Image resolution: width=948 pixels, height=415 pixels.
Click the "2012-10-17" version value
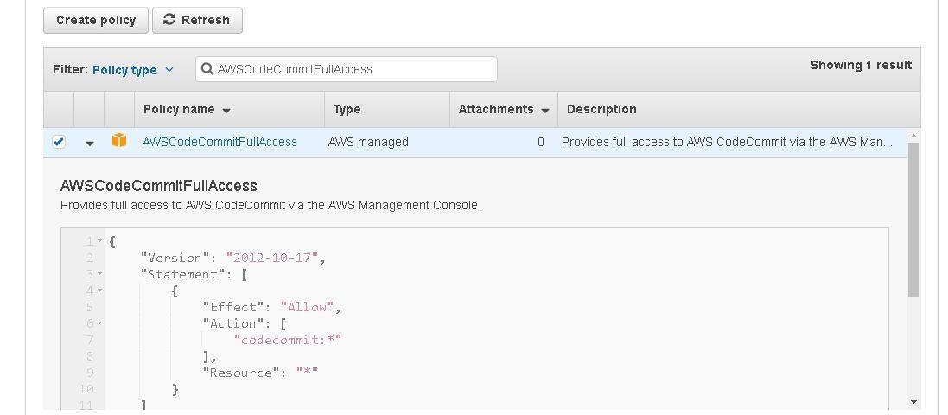pyautogui.click(x=272, y=258)
